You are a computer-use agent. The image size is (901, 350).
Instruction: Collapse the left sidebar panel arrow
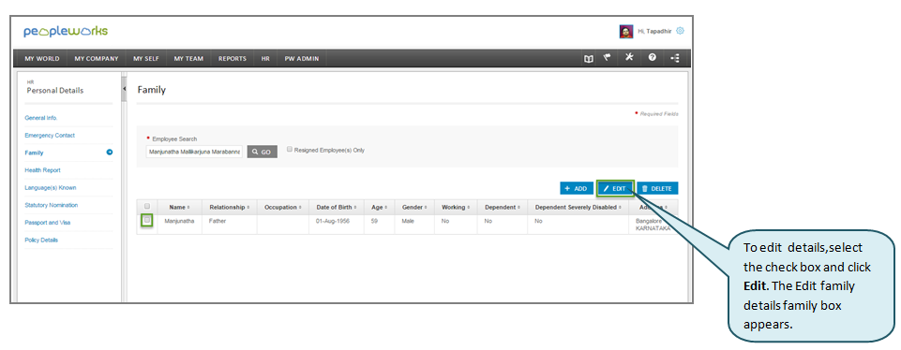(124, 89)
